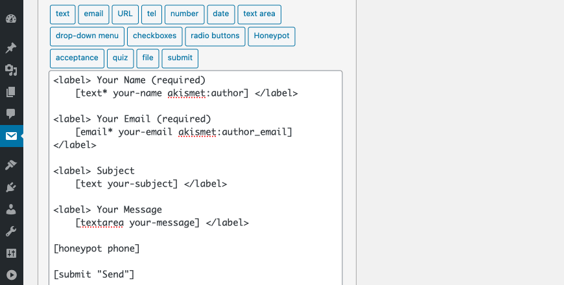This screenshot has width=564, height=285.
Task: Insert a submit button tag
Action: pyautogui.click(x=180, y=58)
